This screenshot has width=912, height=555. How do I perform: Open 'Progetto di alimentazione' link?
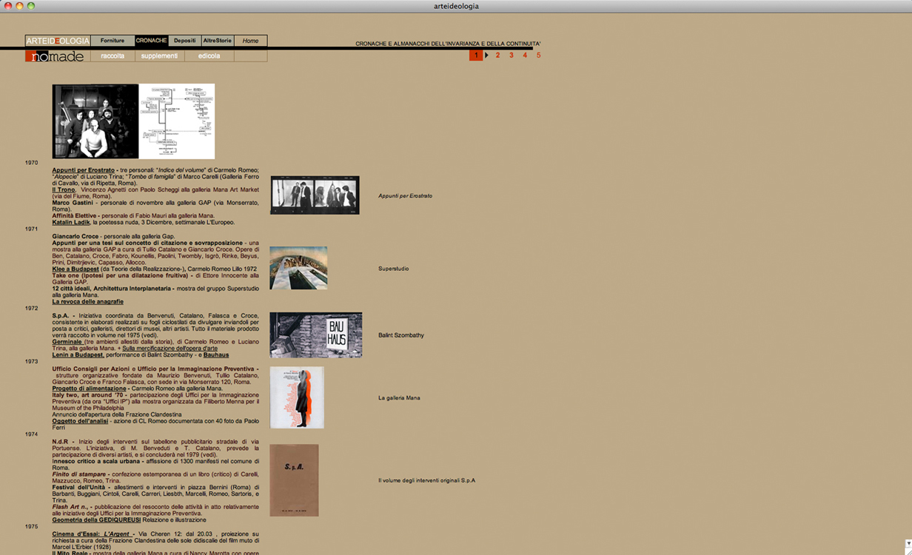pyautogui.click(x=89, y=388)
